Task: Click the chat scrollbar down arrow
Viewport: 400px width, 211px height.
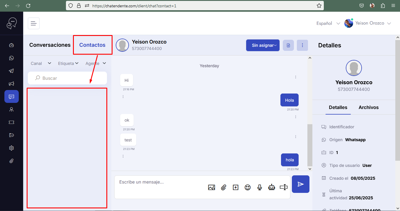Action: tap(310, 169)
